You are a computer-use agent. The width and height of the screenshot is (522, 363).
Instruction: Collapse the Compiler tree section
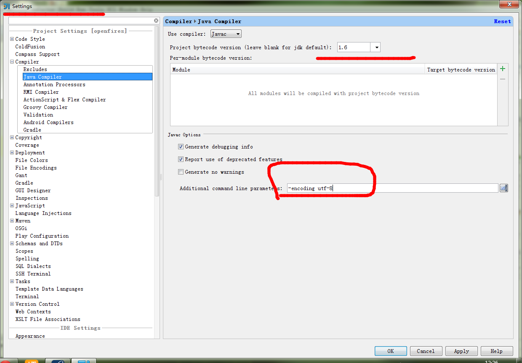pyautogui.click(x=12, y=61)
